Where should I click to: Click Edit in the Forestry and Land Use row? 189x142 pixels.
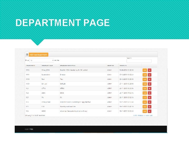[x=145, y=106]
